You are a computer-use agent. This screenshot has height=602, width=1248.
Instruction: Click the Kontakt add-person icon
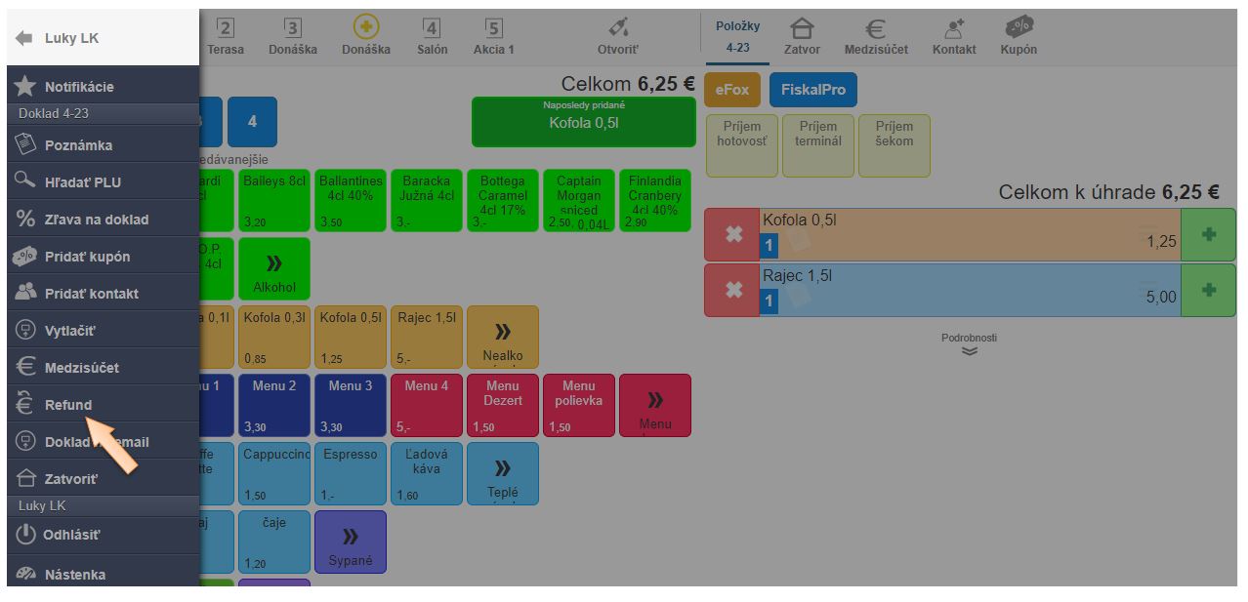(954, 37)
